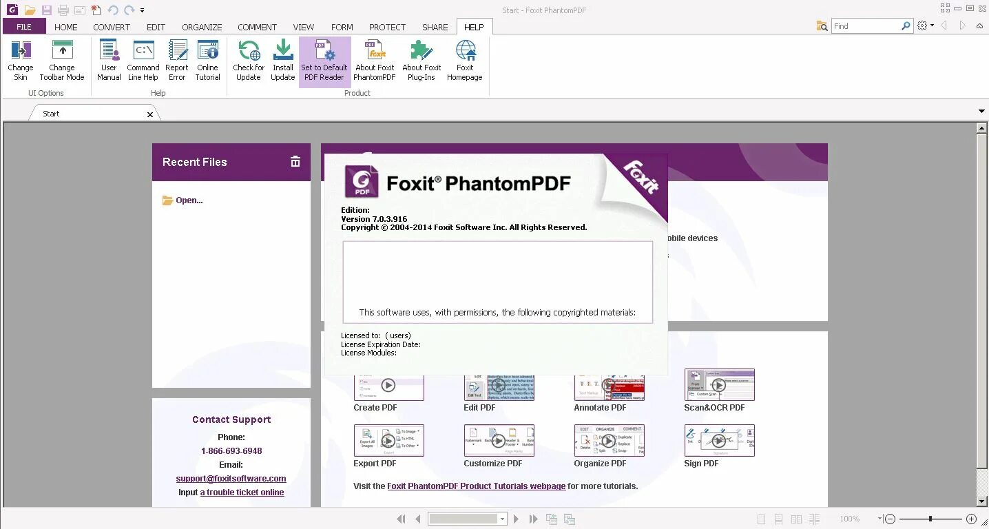989x529 pixels.
Task: Click the create blank PDF icon in quick access toolbar
Action: click(x=96, y=10)
